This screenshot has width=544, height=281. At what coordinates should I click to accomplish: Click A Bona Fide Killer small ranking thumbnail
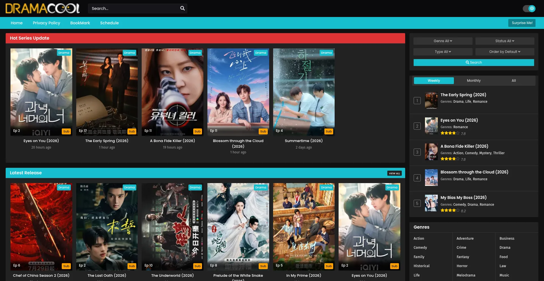431,152
